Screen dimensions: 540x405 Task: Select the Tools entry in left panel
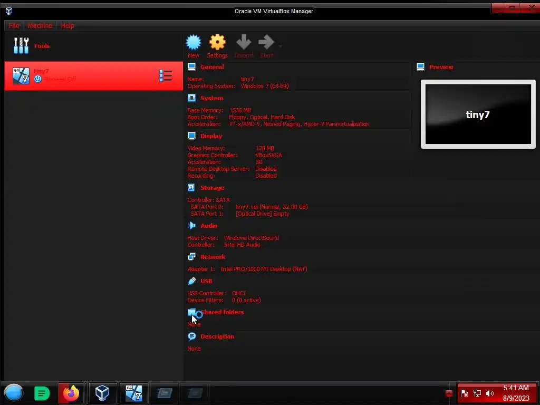coord(93,46)
